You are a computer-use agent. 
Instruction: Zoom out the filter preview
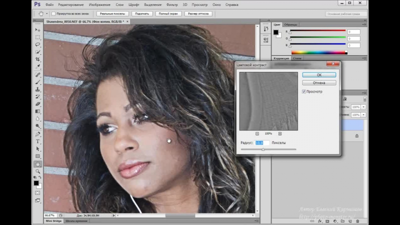[257, 133]
